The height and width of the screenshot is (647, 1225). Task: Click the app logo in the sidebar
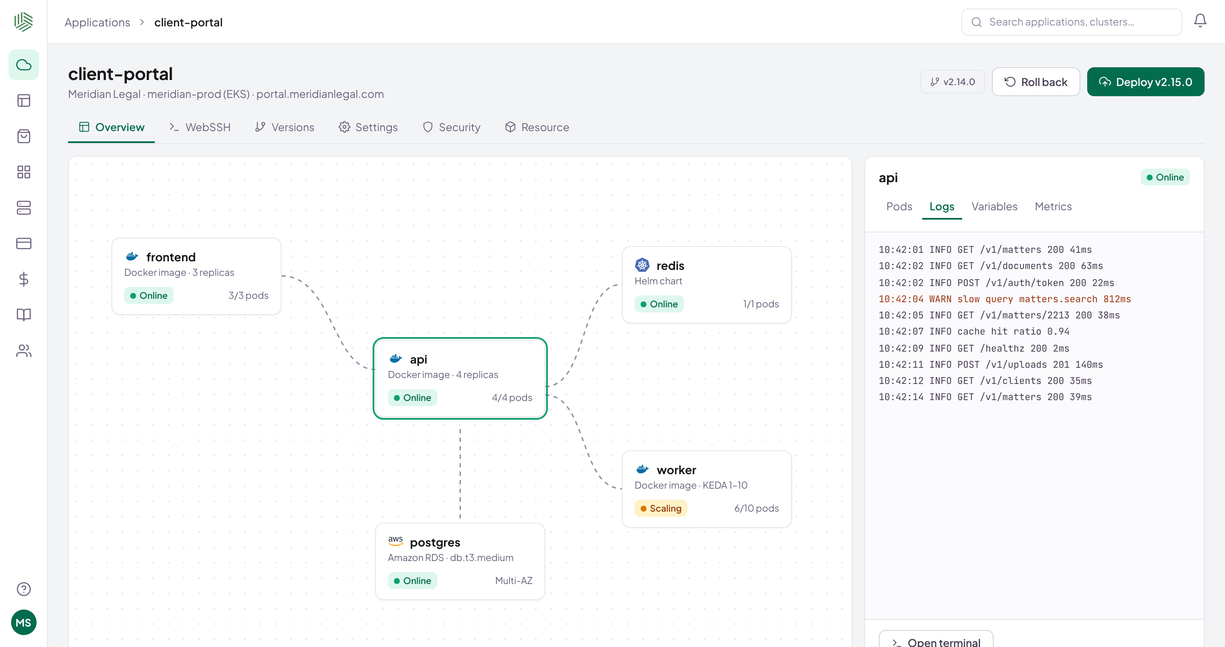(23, 22)
